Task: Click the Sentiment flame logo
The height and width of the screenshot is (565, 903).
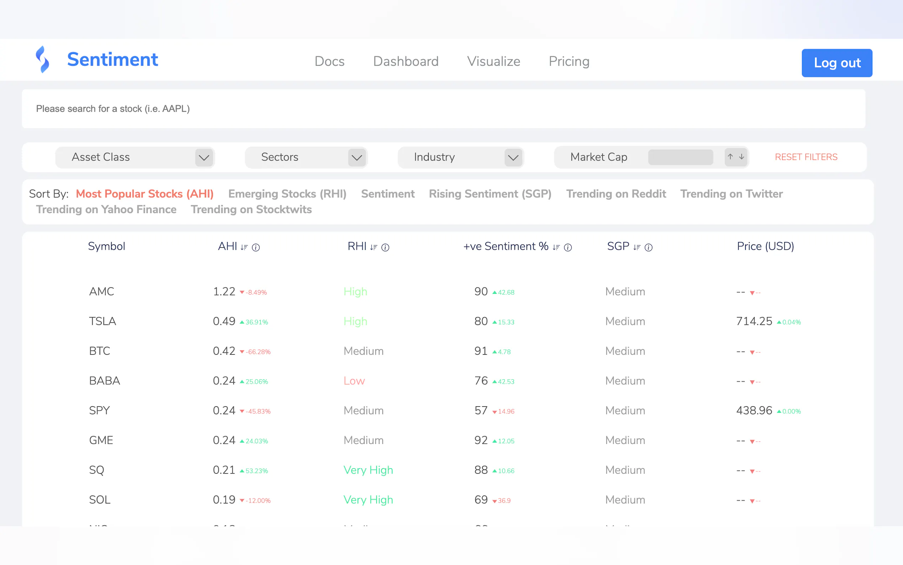Action: point(43,59)
